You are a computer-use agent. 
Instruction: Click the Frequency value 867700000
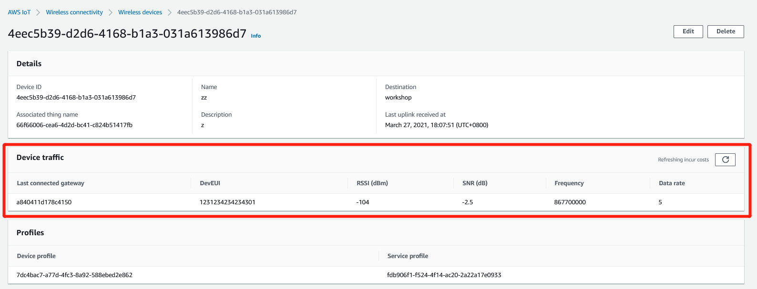(x=570, y=202)
